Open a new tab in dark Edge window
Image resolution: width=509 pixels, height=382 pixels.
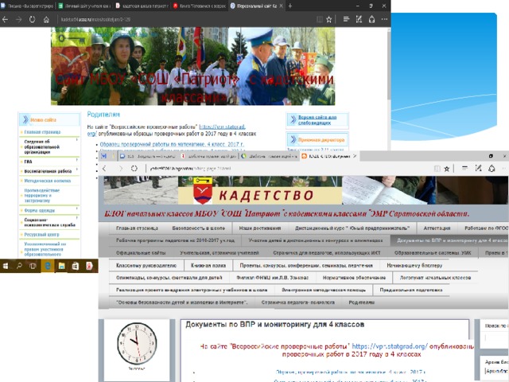click(289, 6)
